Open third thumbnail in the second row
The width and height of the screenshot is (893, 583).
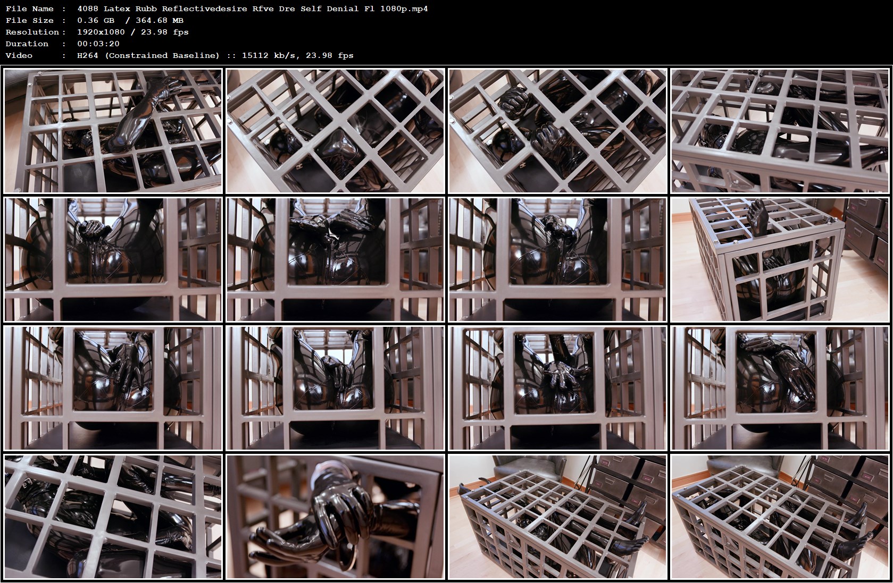(557, 260)
